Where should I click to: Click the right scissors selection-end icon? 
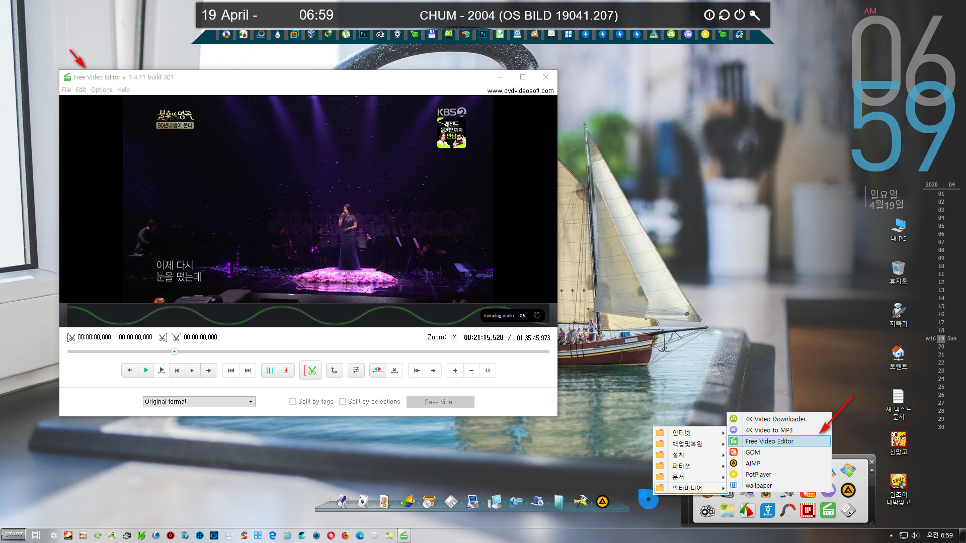[163, 337]
